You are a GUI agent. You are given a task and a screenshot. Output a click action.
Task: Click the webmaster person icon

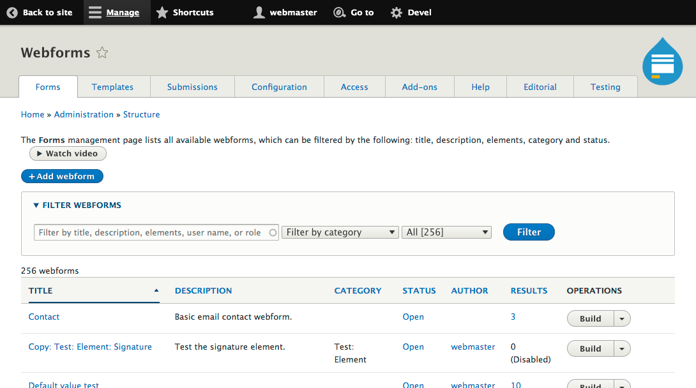(259, 11)
